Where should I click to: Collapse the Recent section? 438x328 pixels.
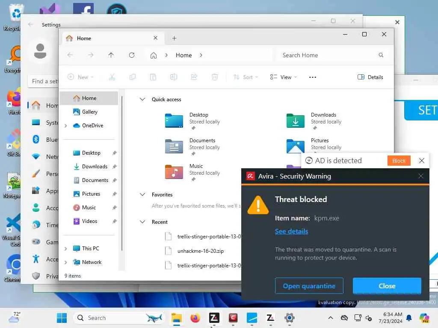(142, 222)
